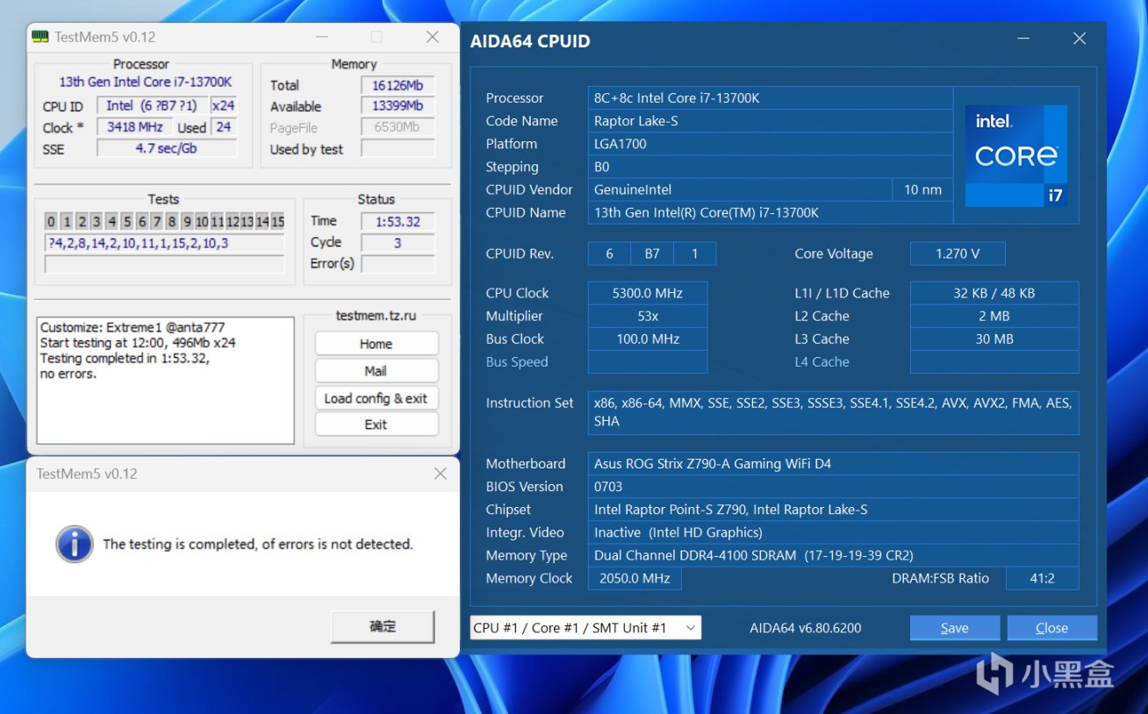Screen dimensions: 1148x714
Task: Select test box number 15
Action: pyautogui.click(x=277, y=222)
